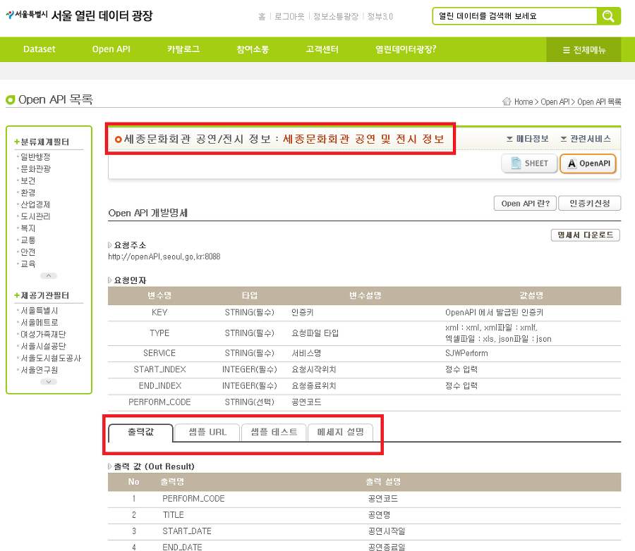Viewport: 635px width, 551px height.
Task: Select the OpenAPI button with A icon
Action: tap(588, 163)
